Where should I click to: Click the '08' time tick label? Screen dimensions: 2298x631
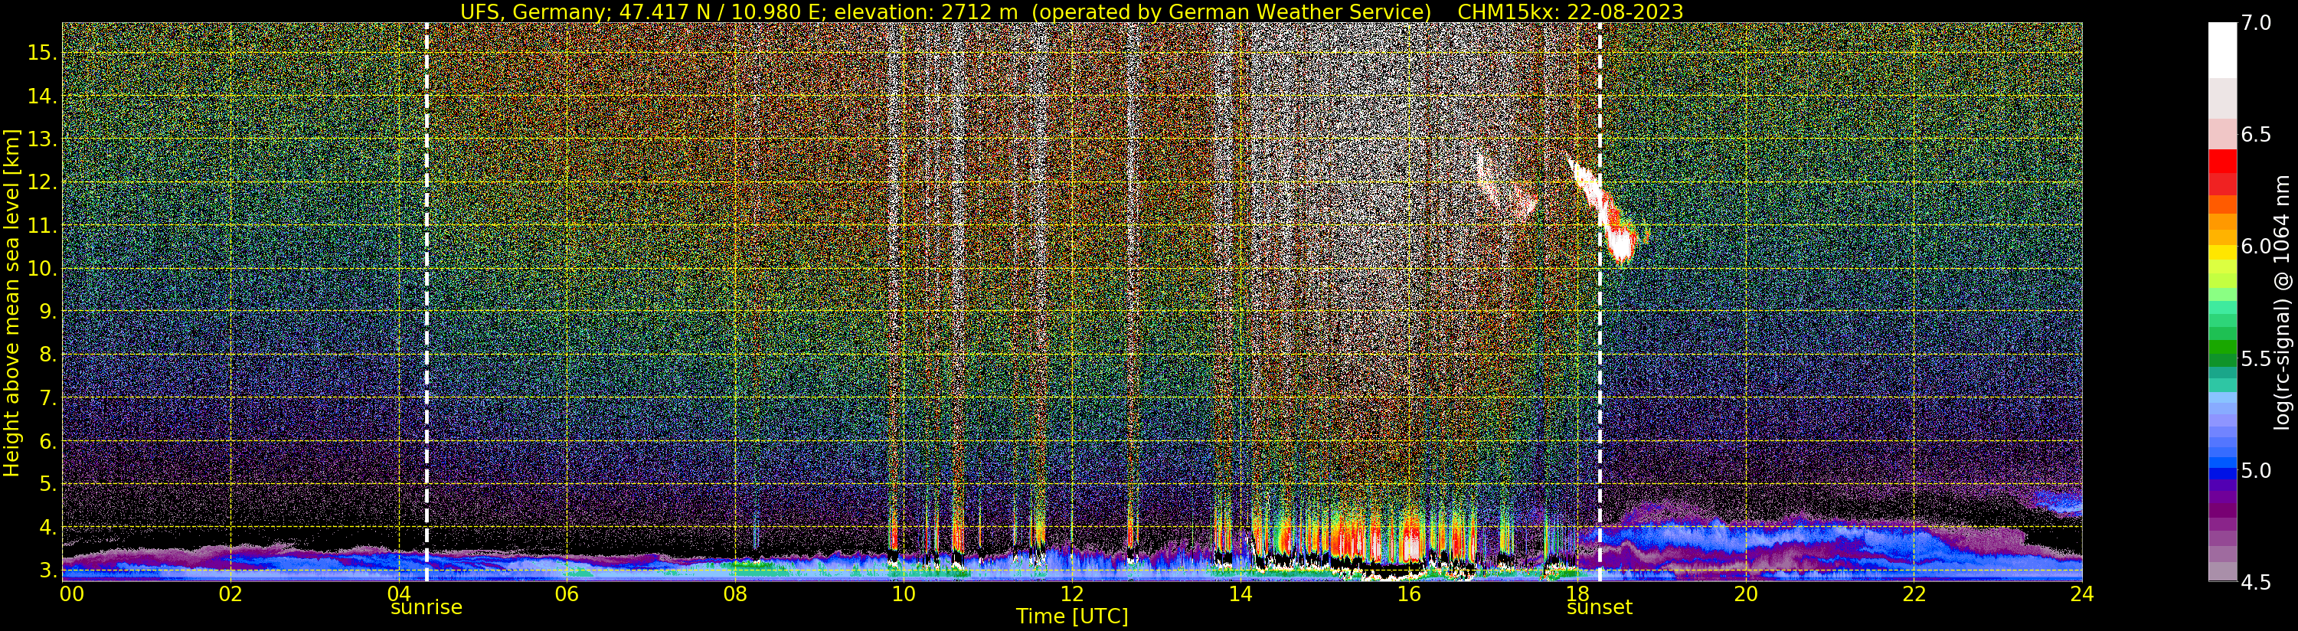click(x=735, y=594)
